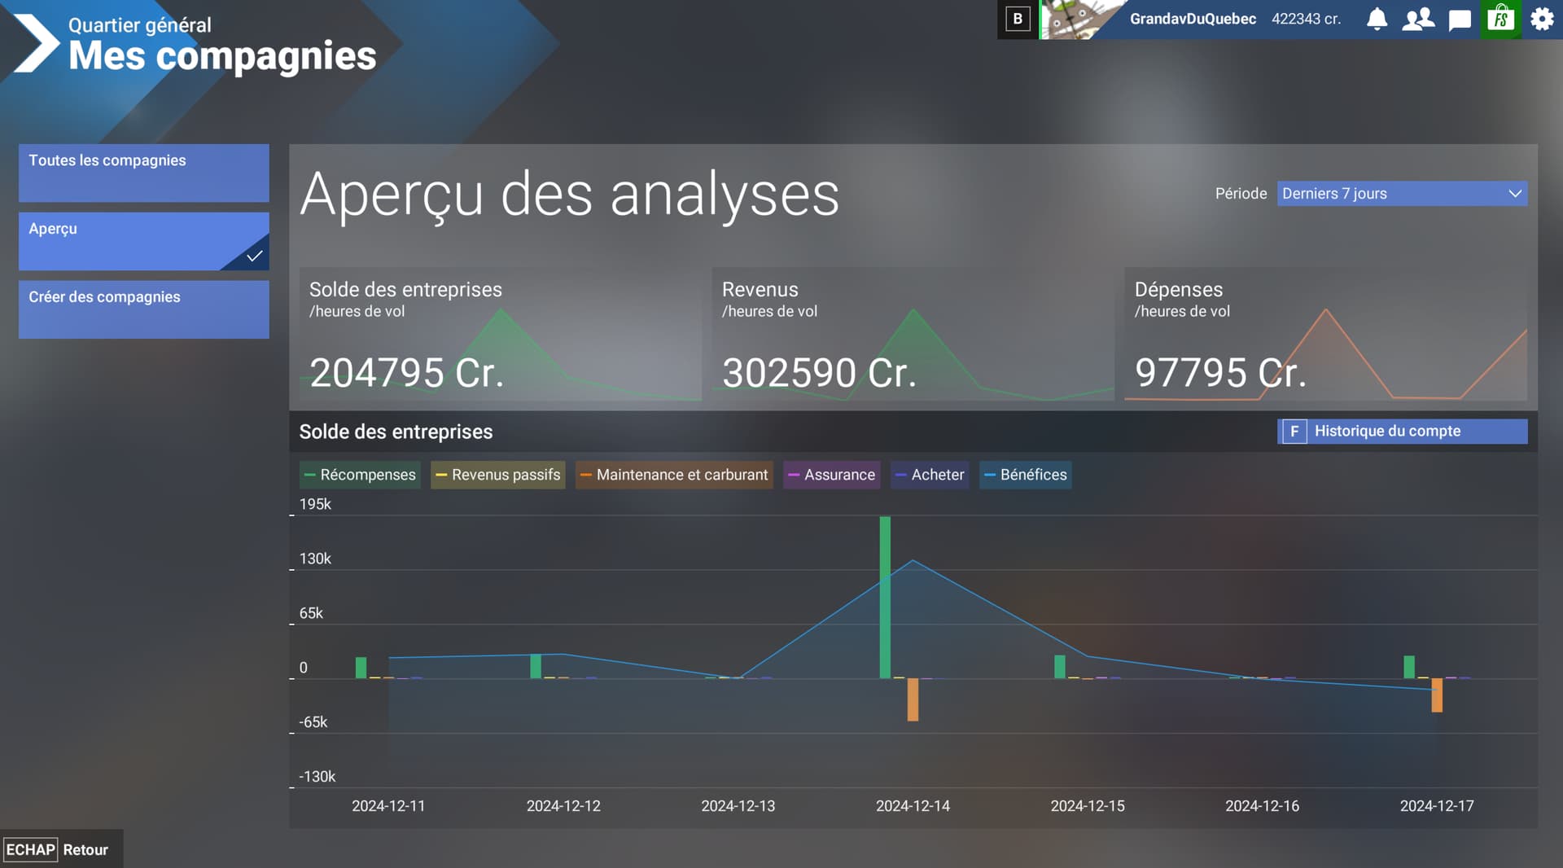Click the 97795 Cr. value
1563x868 pixels.
[x=1221, y=373]
